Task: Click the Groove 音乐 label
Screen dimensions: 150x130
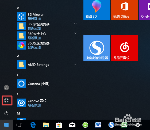Action: tap(37, 101)
